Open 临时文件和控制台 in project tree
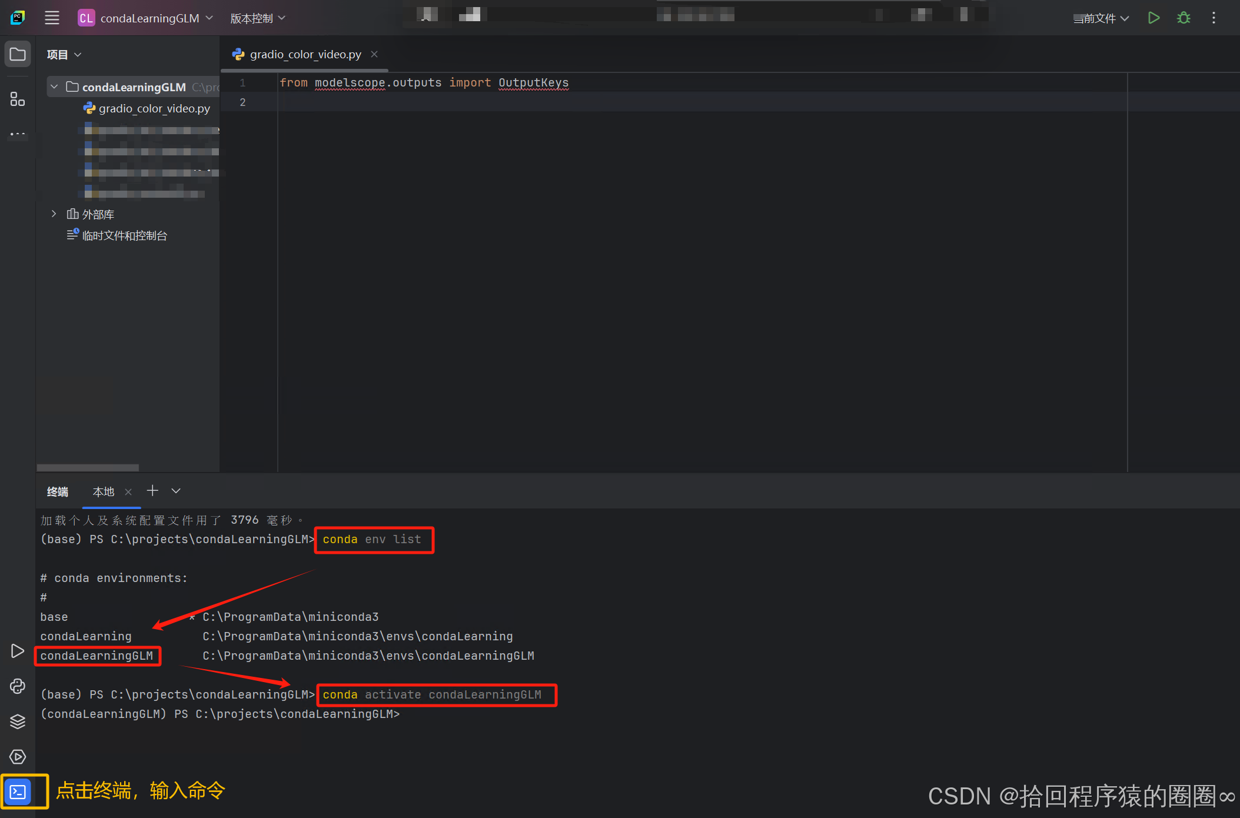This screenshot has width=1240, height=818. pos(124,235)
